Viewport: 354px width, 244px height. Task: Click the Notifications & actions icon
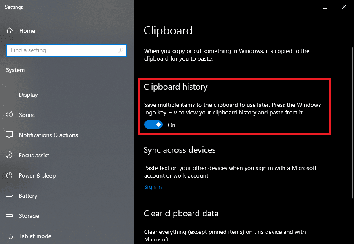click(9, 135)
